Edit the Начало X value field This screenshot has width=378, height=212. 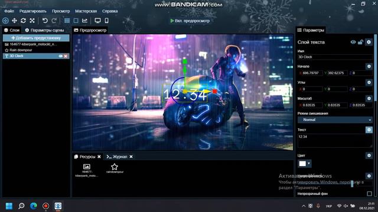(312, 73)
